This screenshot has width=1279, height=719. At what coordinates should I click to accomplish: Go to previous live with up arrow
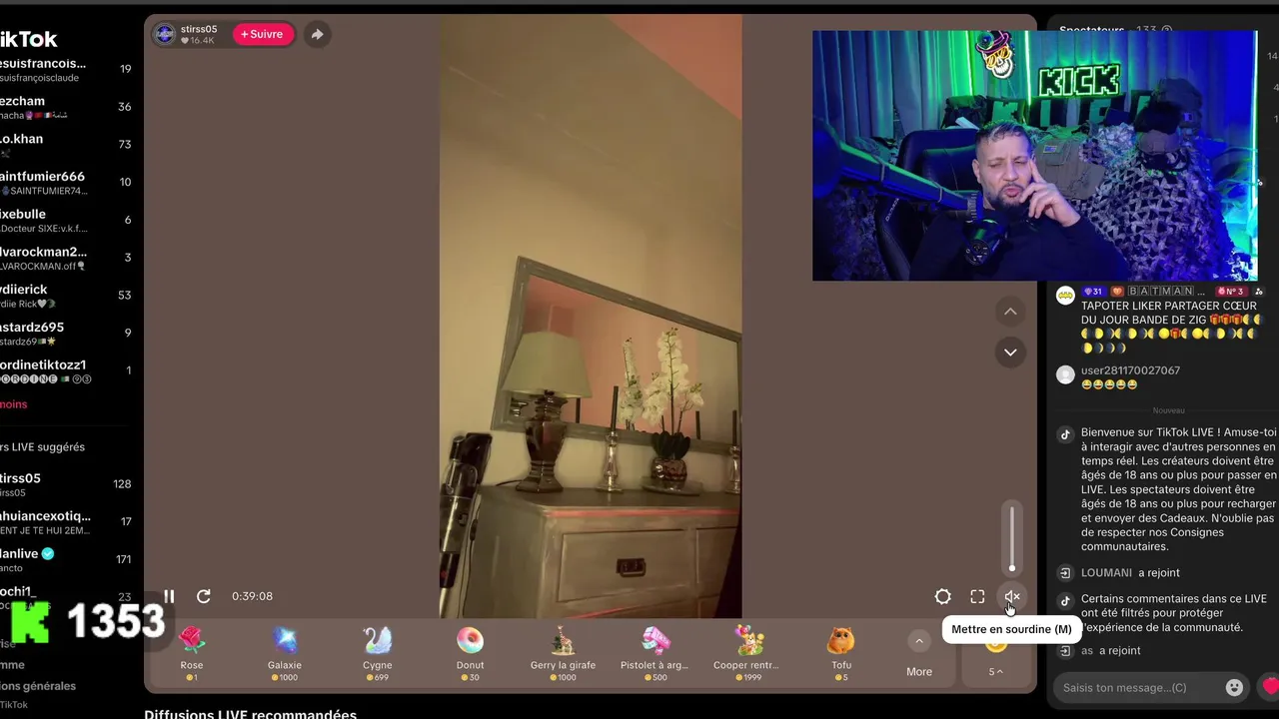click(1010, 312)
